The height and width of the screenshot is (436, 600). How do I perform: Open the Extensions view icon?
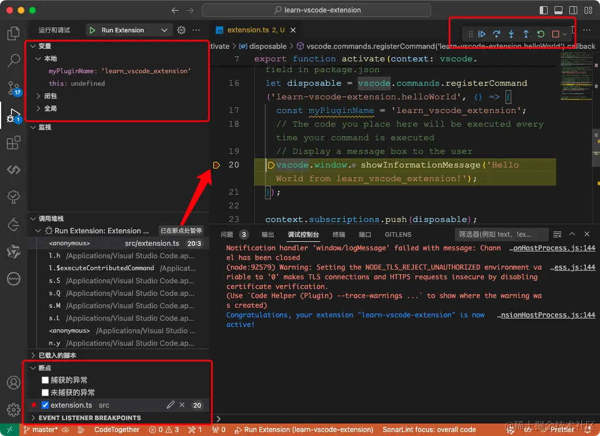(x=14, y=143)
